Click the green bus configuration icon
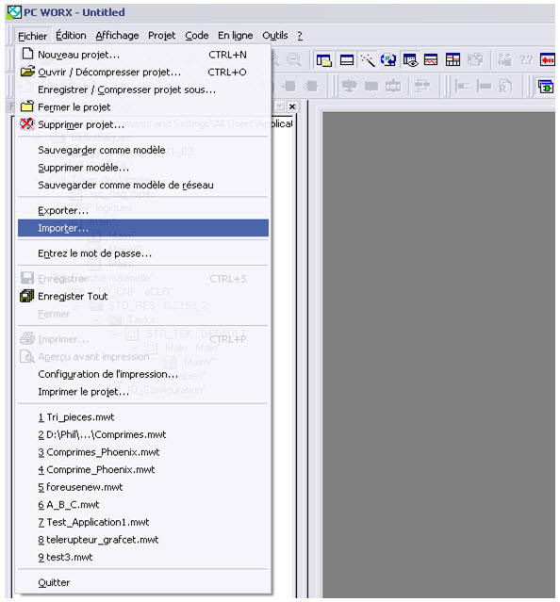Viewport: 560px width, 602px height. pyautogui.click(x=546, y=87)
